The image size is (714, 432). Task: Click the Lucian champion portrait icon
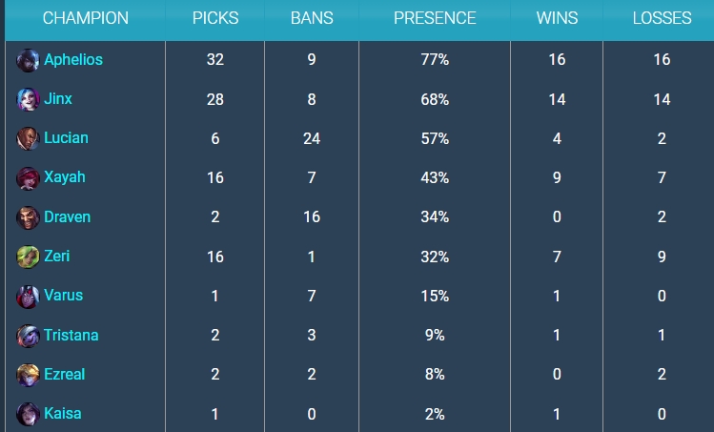point(28,138)
